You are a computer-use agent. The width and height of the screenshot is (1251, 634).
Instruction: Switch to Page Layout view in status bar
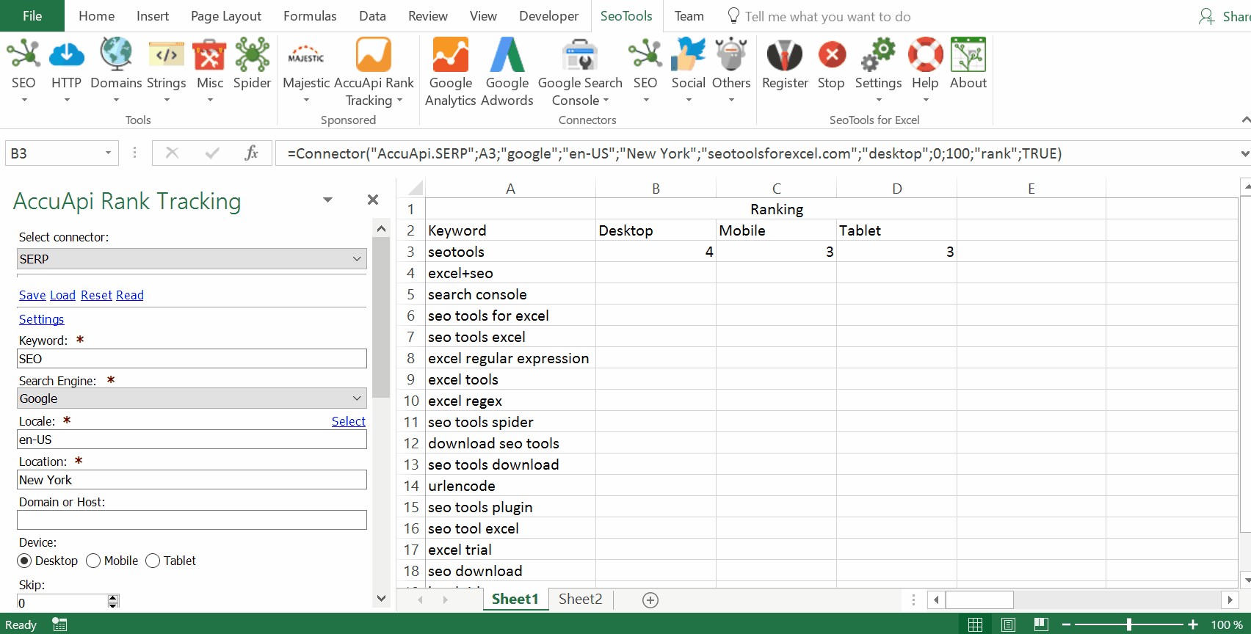[x=1008, y=624]
